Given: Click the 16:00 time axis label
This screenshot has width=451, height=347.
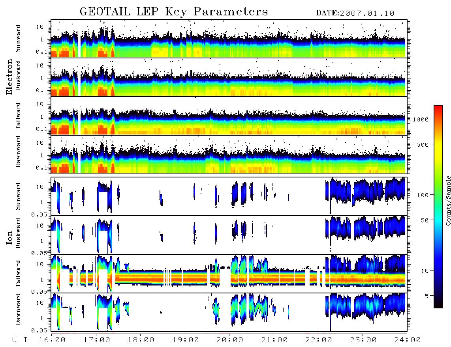Looking at the screenshot, I should (53, 340).
